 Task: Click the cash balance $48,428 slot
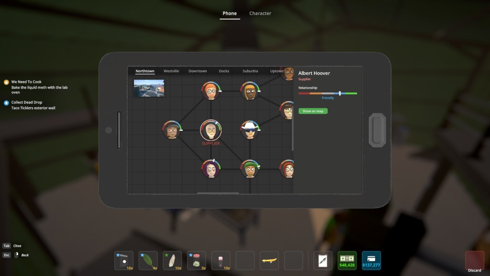pos(347,260)
